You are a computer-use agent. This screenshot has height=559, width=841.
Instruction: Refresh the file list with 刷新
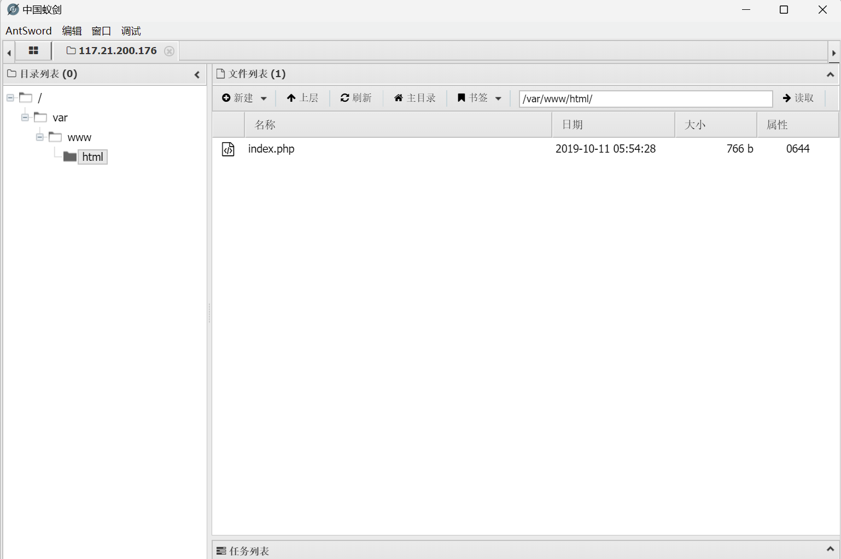tap(356, 98)
